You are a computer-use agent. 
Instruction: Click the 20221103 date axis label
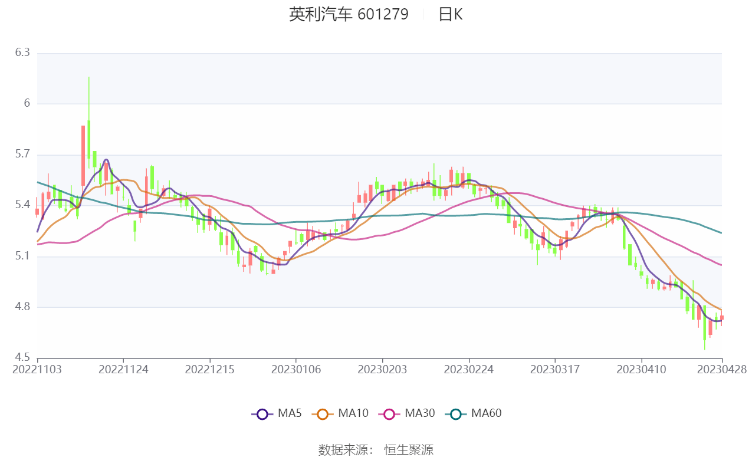(x=37, y=370)
